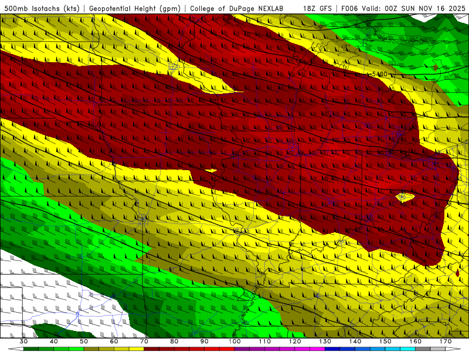The width and height of the screenshot is (469, 352).
Task: Click the legend value 50
Action: coord(84,341)
